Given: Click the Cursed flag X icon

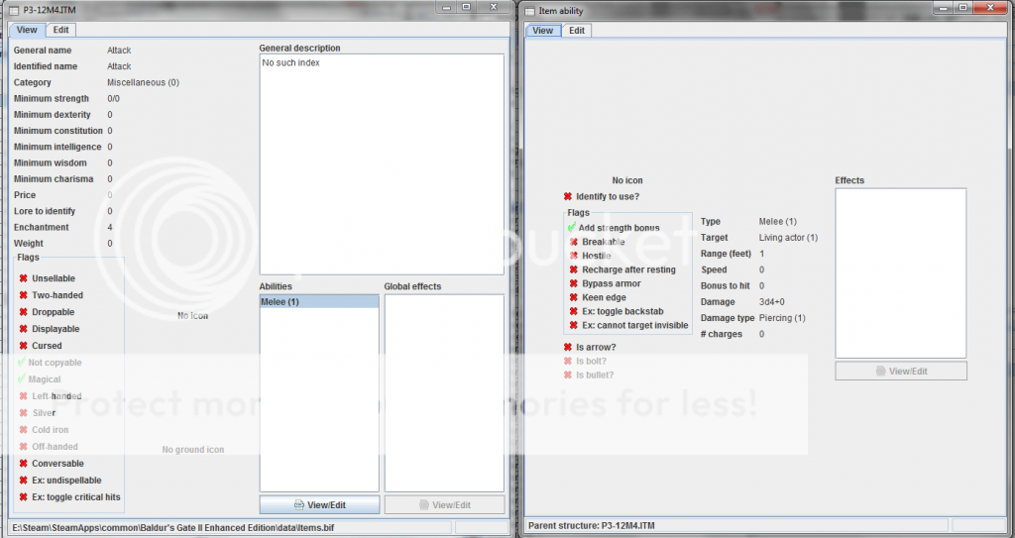Looking at the screenshot, I should 24,346.
